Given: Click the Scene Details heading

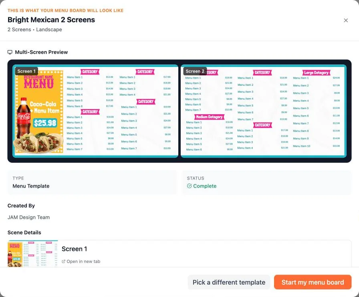Looking at the screenshot, I should point(24,232).
